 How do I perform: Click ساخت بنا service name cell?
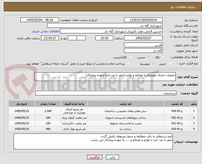[126, 129]
